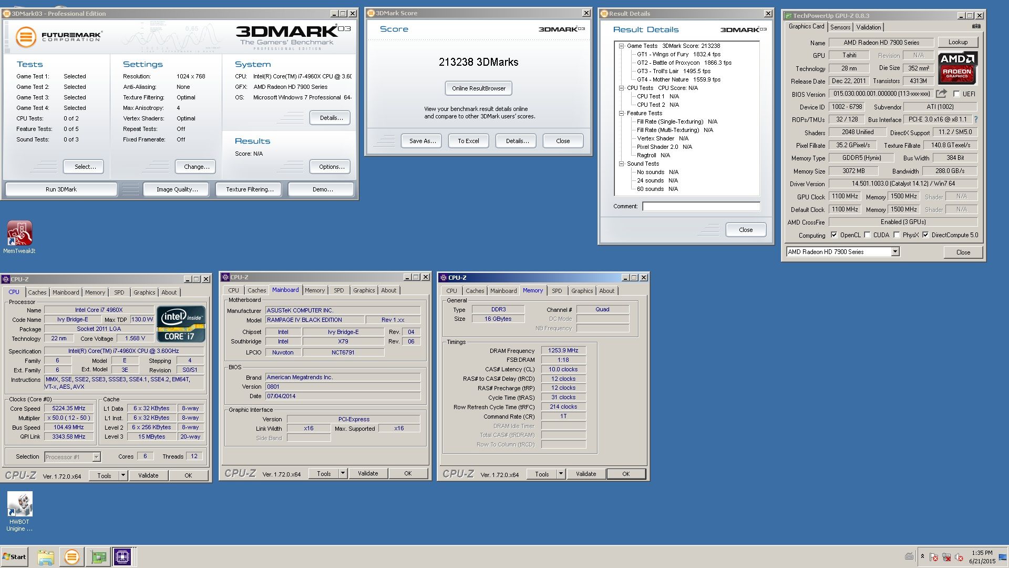Open Tools dropdown arrow in CPU tab window

pos(123,475)
